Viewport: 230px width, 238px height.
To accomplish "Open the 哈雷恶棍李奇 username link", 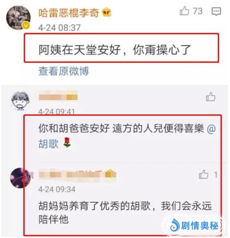I will click(69, 13).
